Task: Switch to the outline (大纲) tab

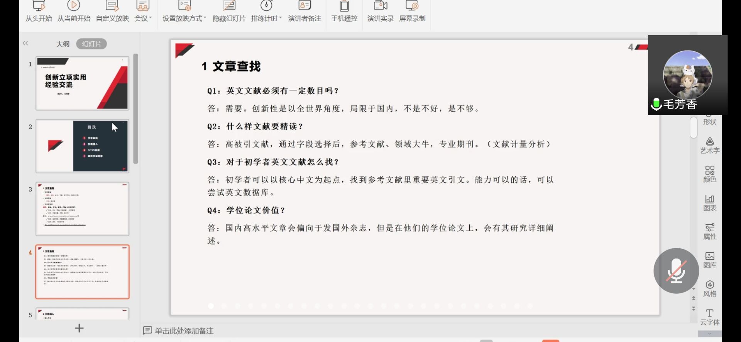Action: (63, 44)
